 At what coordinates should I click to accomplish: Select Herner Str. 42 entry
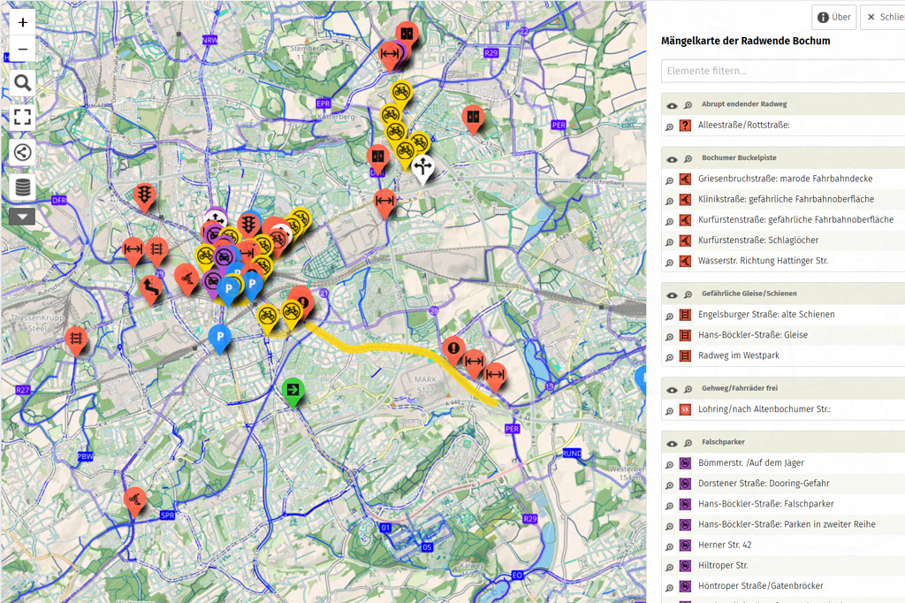725,545
